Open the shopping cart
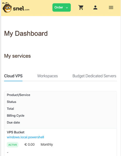Viewport: 121px width, 156px height. [x=81, y=7]
